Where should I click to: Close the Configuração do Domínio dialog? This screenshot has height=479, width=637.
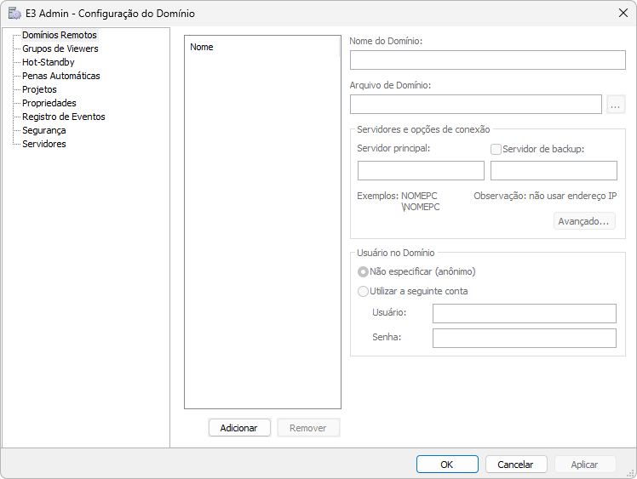point(622,13)
